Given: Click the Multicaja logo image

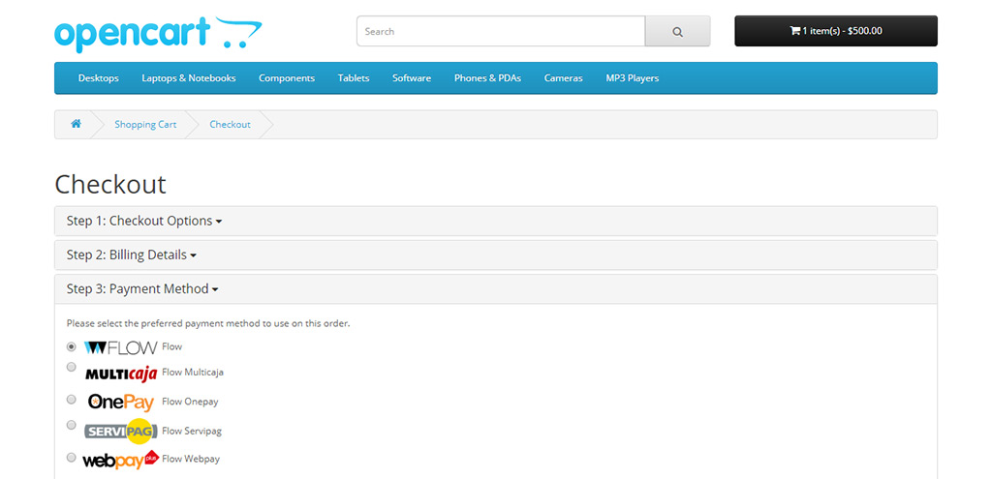Looking at the screenshot, I should (121, 374).
